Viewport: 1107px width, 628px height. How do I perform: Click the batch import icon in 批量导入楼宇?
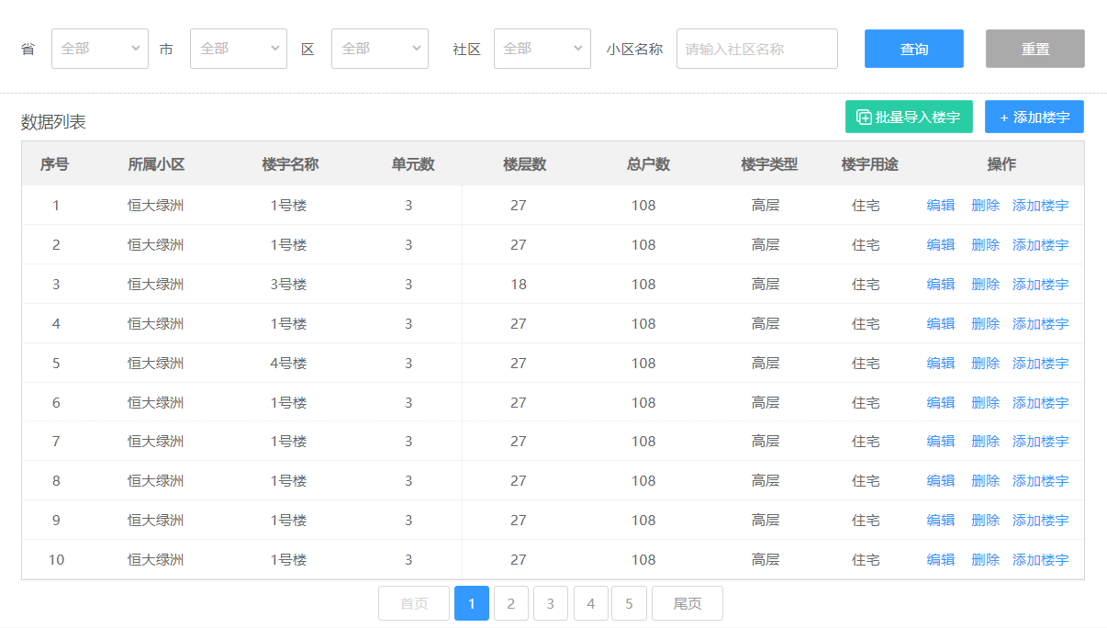[864, 118]
